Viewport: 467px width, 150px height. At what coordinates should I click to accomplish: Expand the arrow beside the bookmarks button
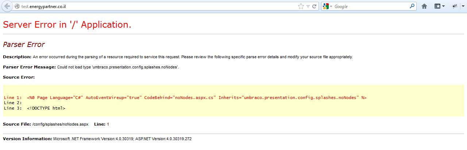coord(443,7)
